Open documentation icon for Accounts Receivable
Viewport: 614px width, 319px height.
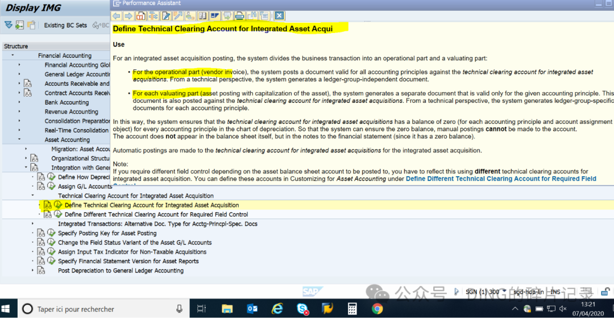tap(28, 84)
